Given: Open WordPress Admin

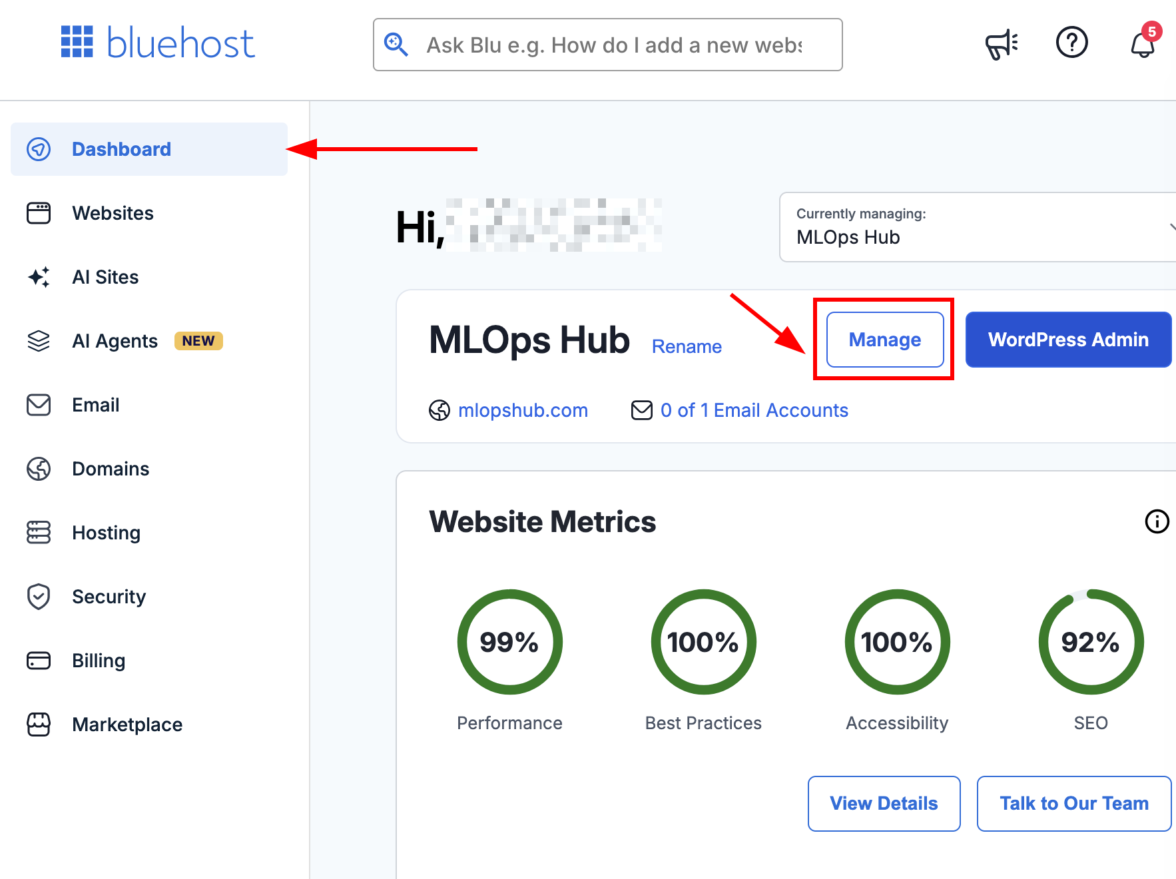Looking at the screenshot, I should point(1068,340).
